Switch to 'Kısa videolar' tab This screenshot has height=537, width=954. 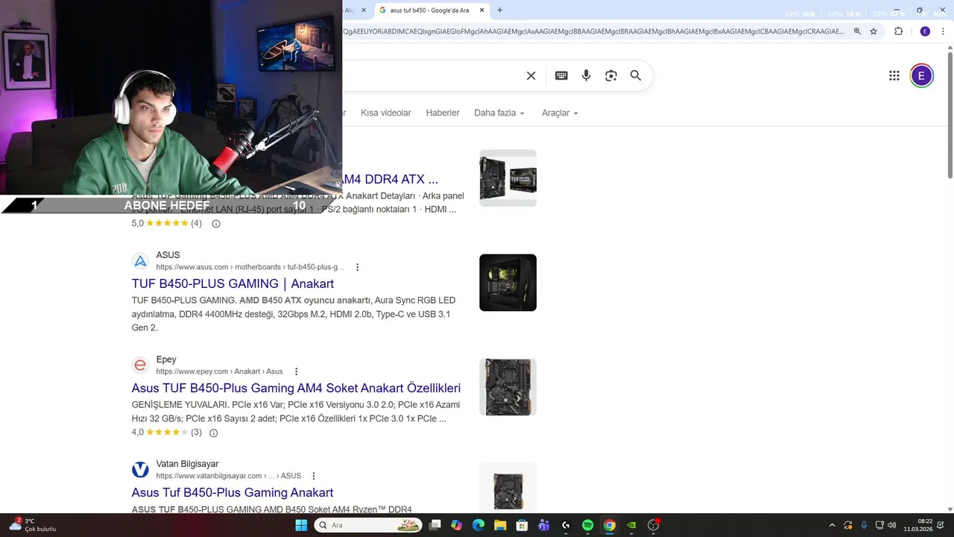386,113
